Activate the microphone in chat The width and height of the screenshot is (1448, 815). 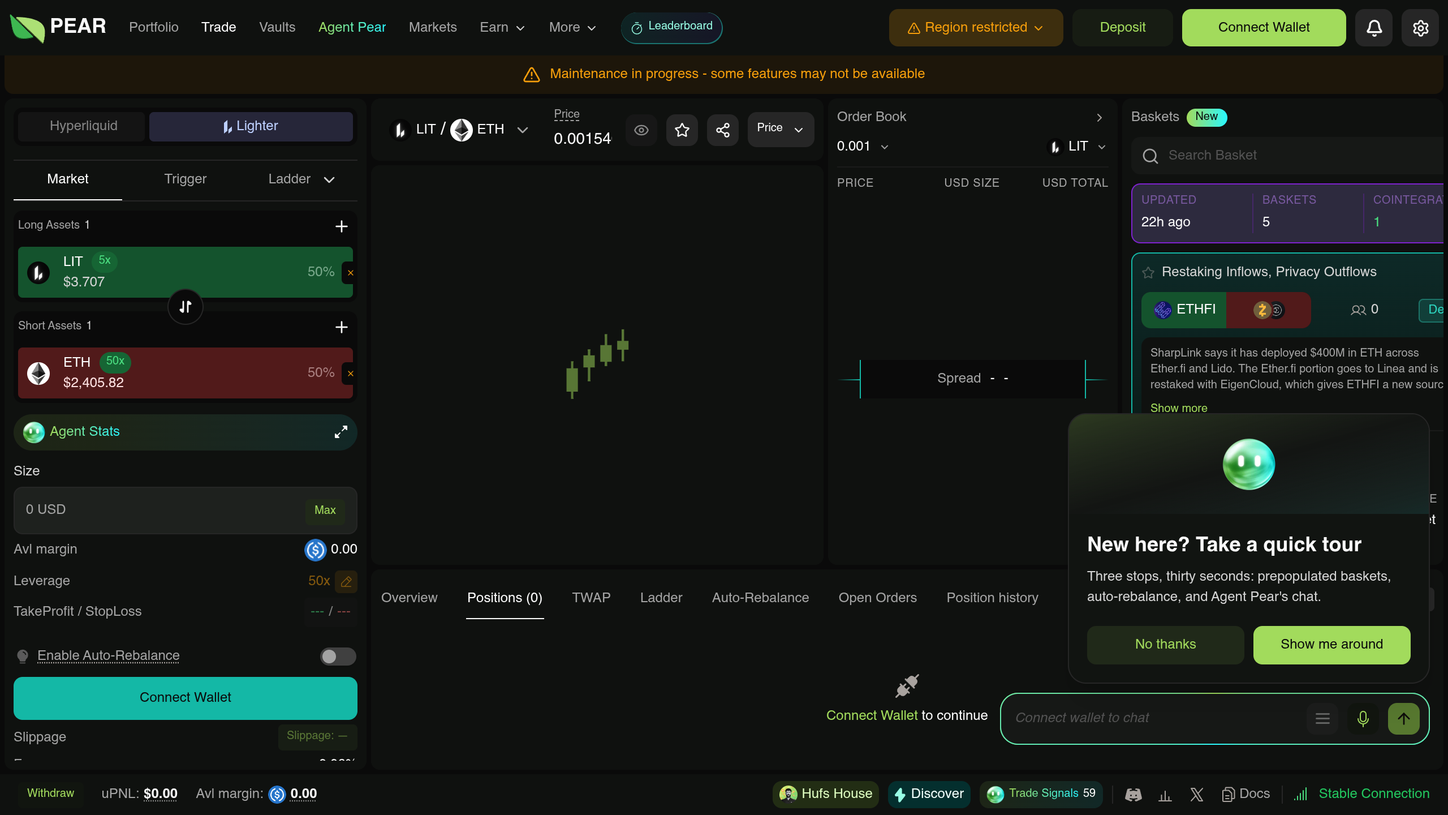1363,719
